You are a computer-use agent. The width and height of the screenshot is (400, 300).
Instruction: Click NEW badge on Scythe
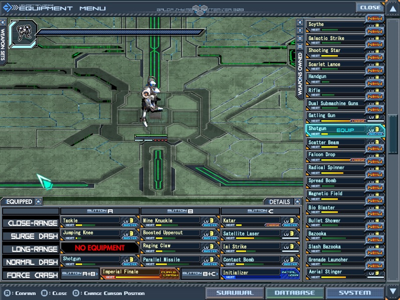[375, 19]
